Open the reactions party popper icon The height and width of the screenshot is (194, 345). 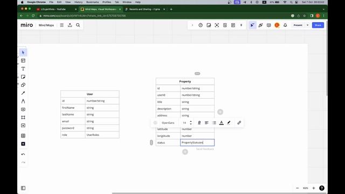tap(261, 25)
